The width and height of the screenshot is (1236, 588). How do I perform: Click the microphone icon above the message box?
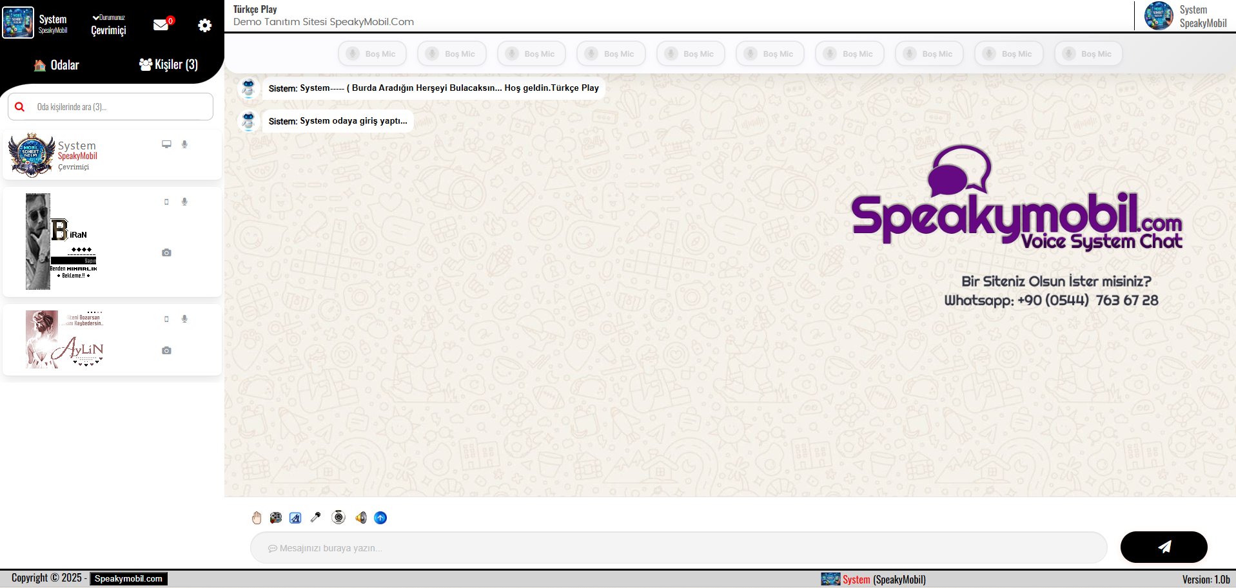(315, 517)
